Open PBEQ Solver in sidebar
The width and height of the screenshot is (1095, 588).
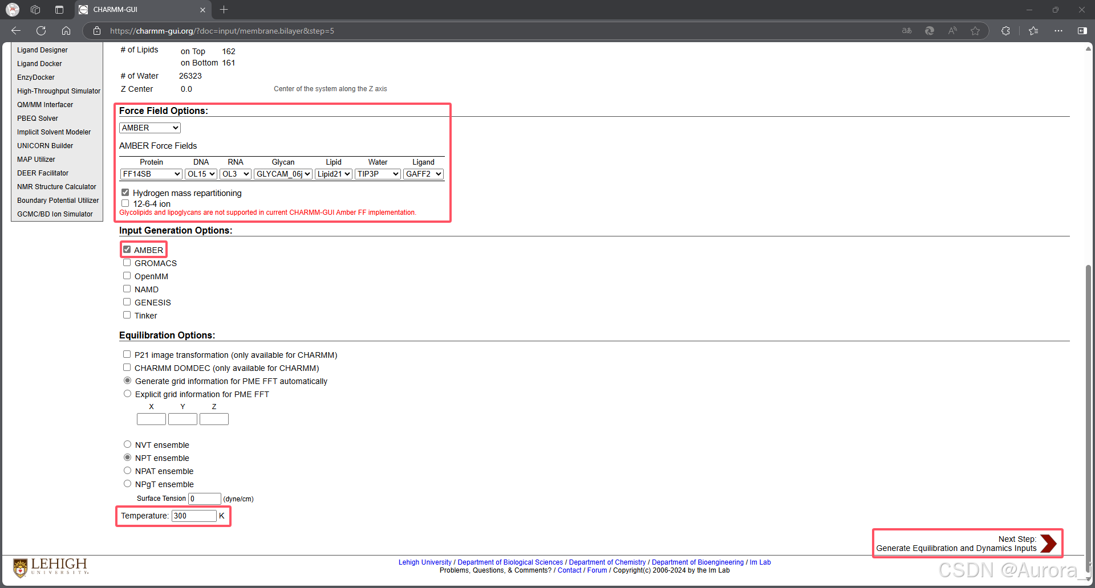click(38, 119)
